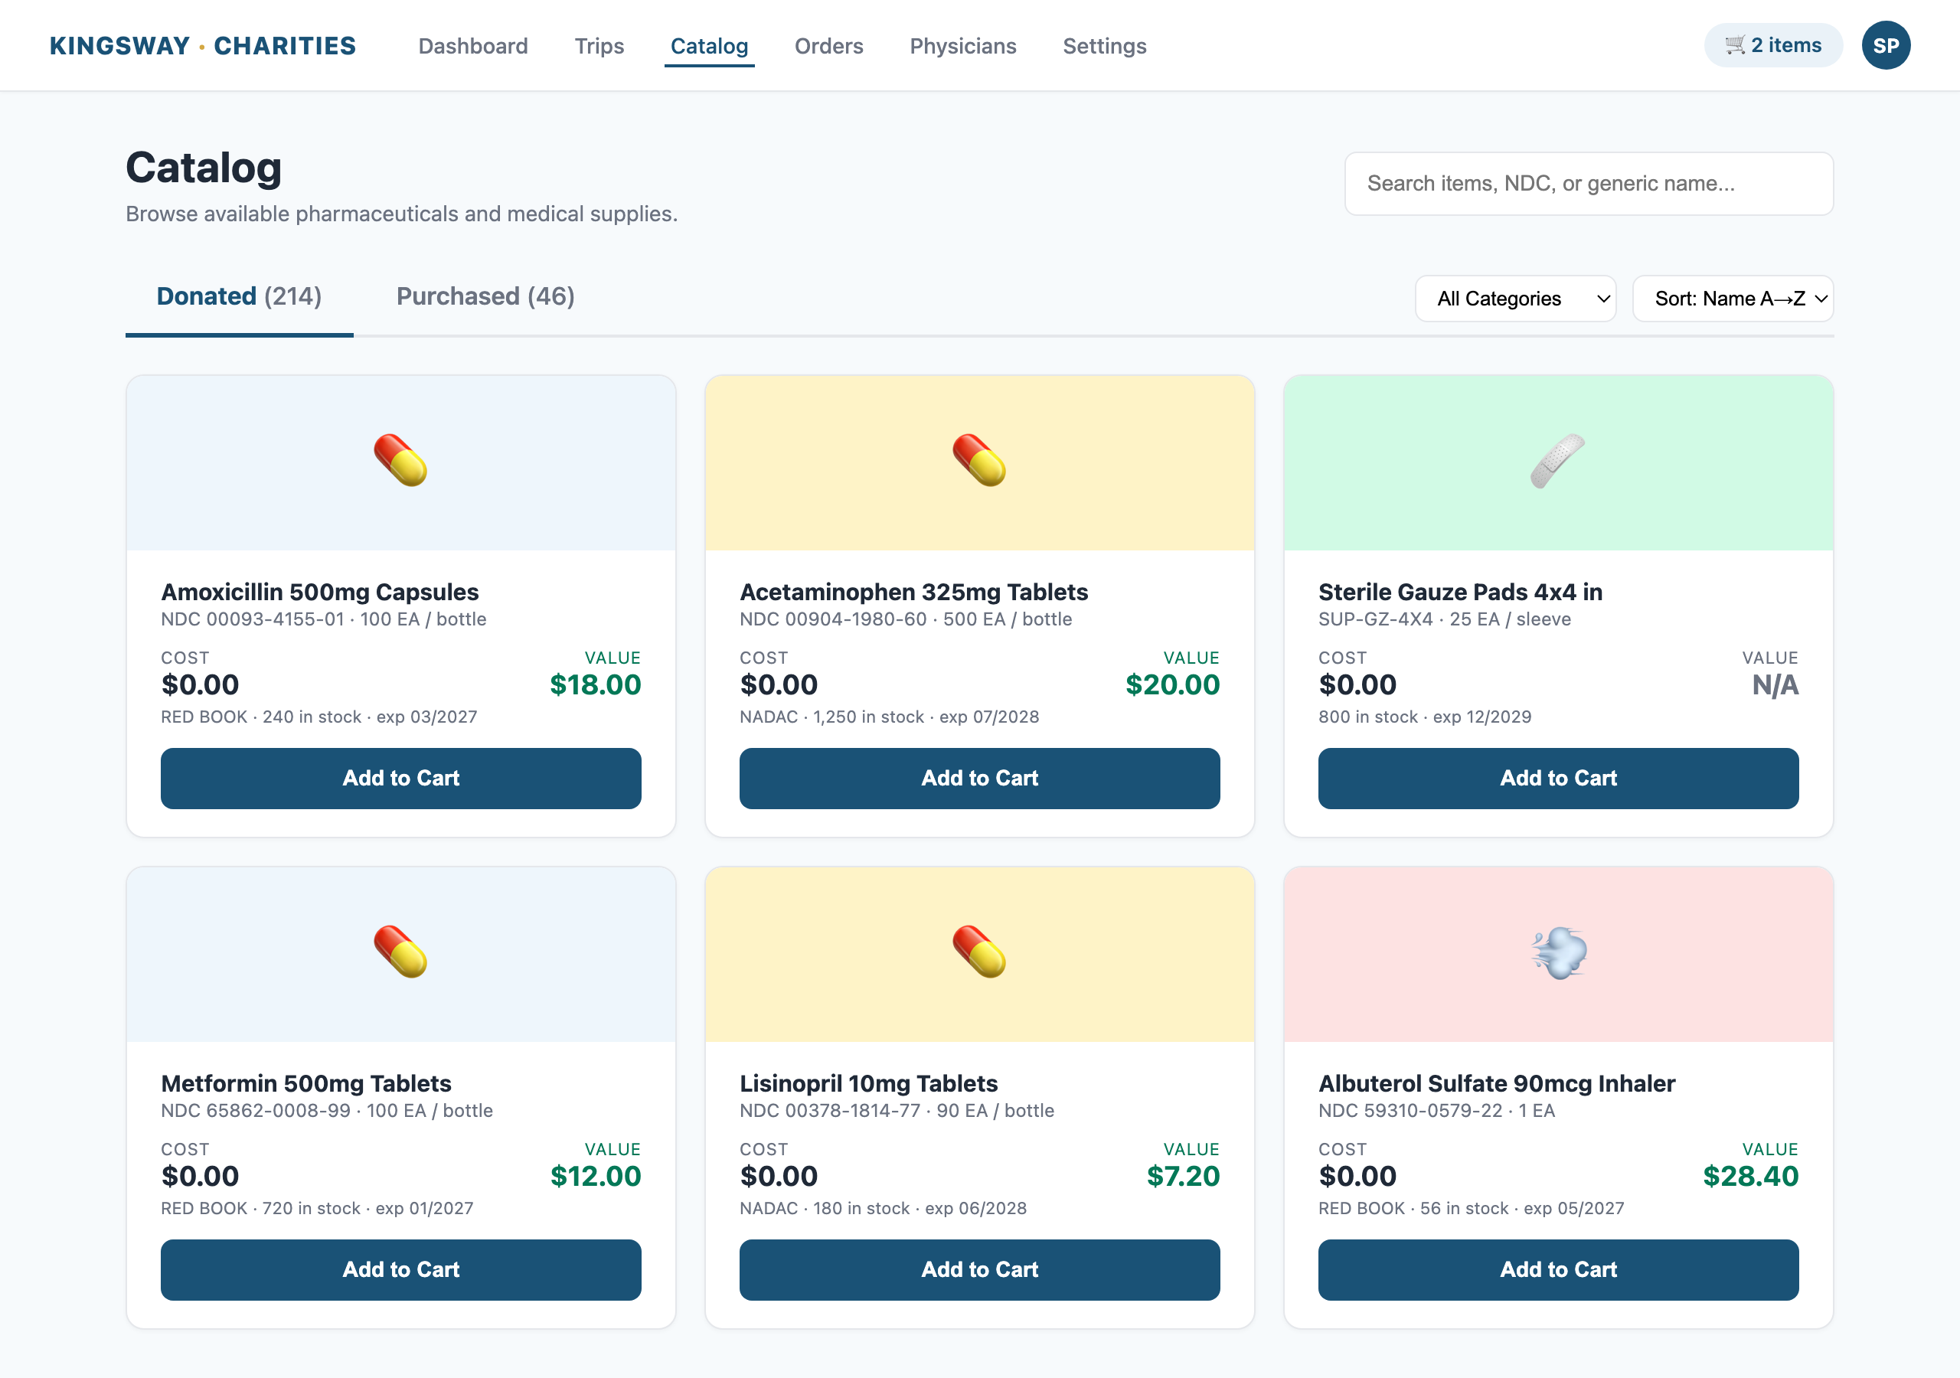Screen dimensions: 1960x1378
Task: Click the Albuterol inhaler puff icon
Action: (1558, 952)
